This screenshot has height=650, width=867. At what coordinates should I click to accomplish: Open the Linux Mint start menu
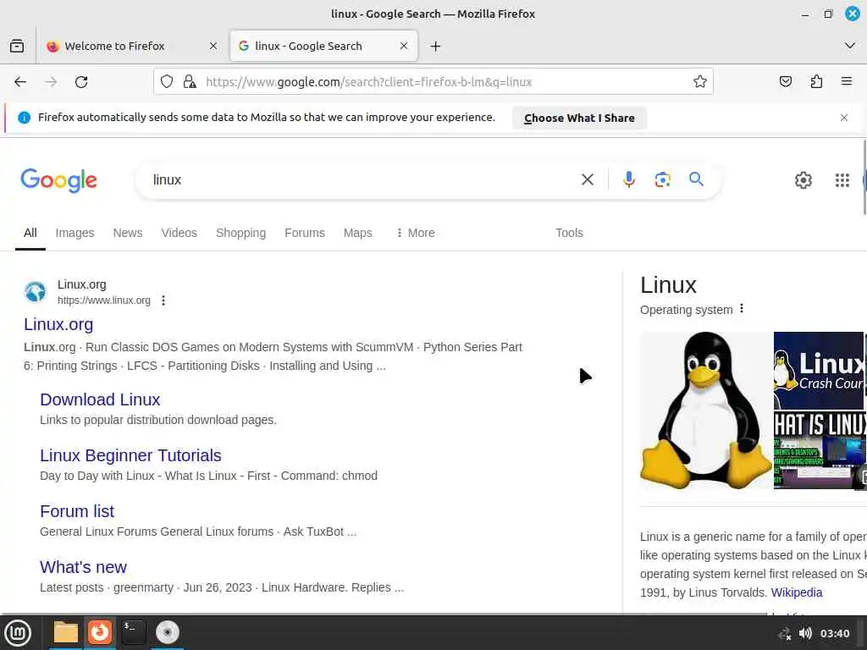pyautogui.click(x=18, y=633)
